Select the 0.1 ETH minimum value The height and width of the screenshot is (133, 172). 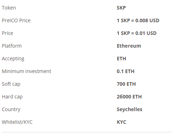[125, 71]
